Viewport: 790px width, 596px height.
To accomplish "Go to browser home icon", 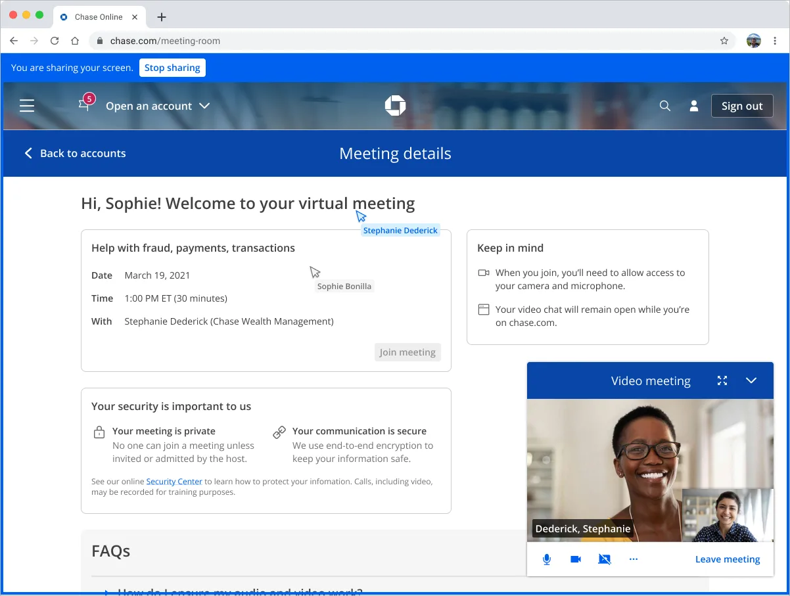I will pos(75,41).
